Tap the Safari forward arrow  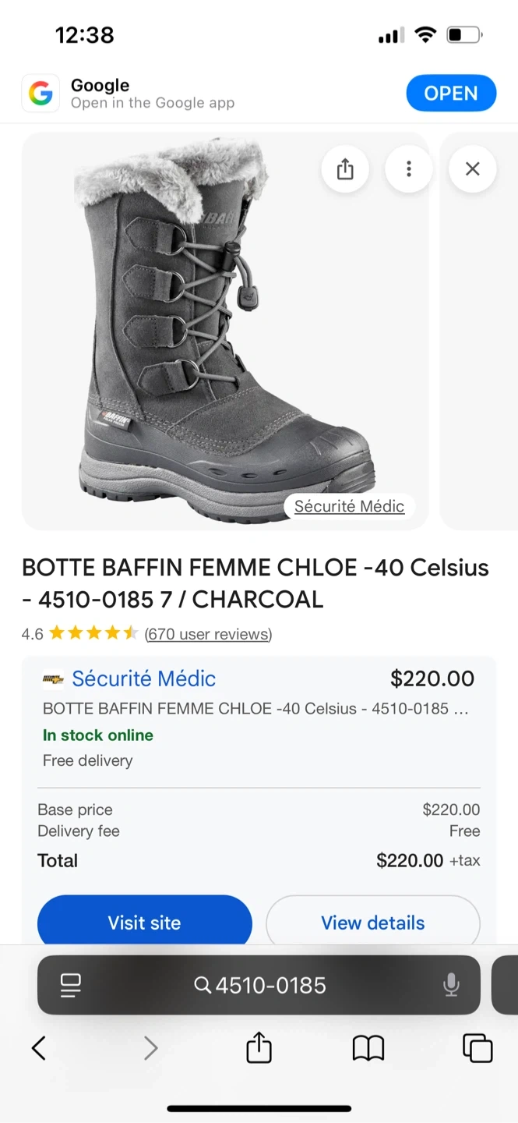point(150,1048)
